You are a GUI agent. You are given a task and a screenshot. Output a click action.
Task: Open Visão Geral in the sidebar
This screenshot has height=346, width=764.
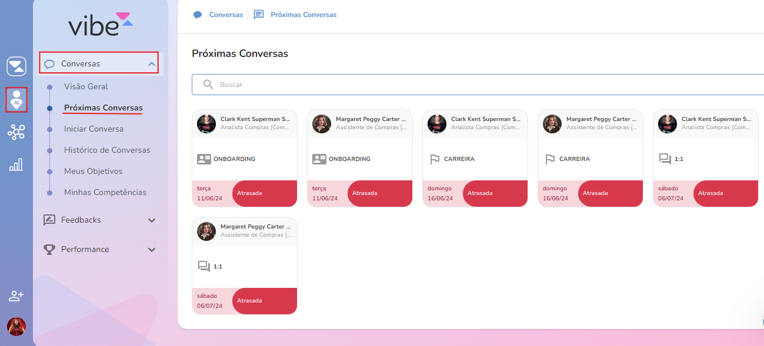tap(86, 86)
